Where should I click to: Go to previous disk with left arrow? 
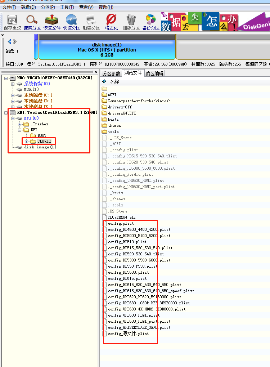click(9, 42)
